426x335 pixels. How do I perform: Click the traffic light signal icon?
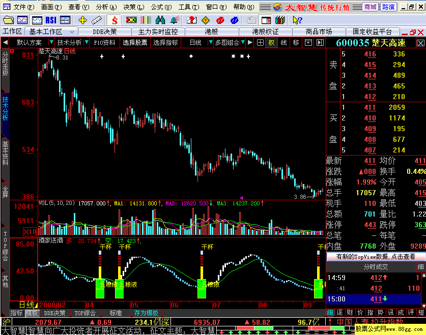[x=131, y=20]
